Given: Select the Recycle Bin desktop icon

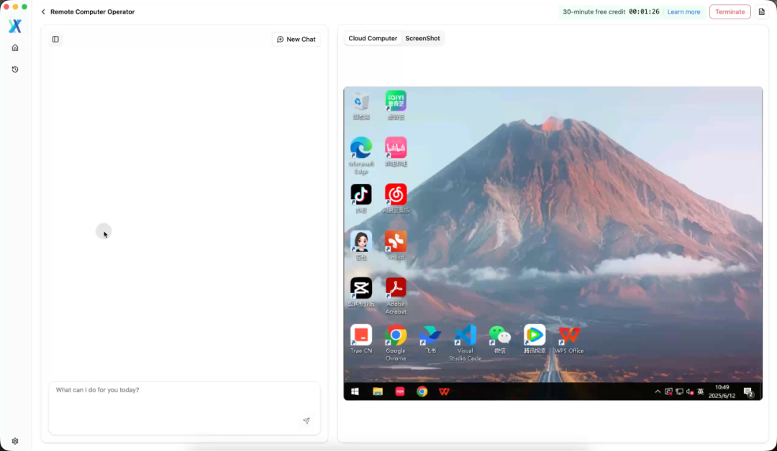Looking at the screenshot, I should 361,106.
